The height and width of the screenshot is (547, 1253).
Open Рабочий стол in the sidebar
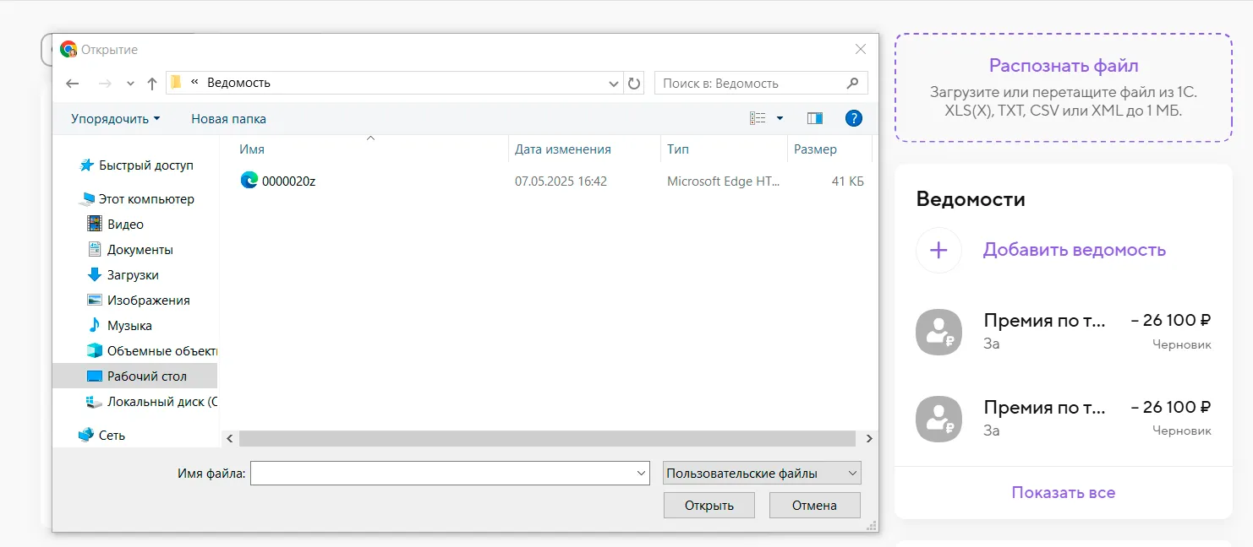[146, 376]
